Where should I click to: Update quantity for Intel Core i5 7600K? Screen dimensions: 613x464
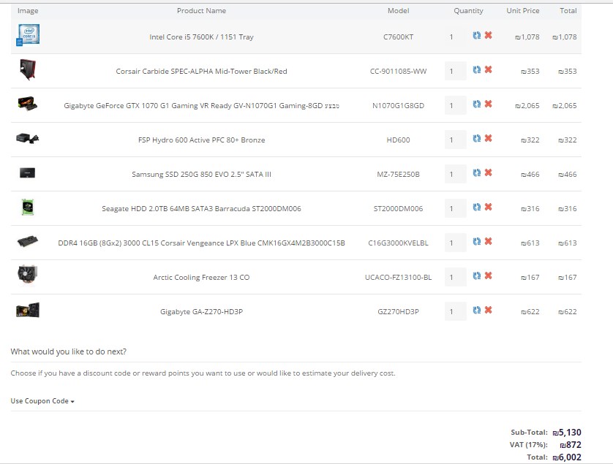(x=476, y=36)
